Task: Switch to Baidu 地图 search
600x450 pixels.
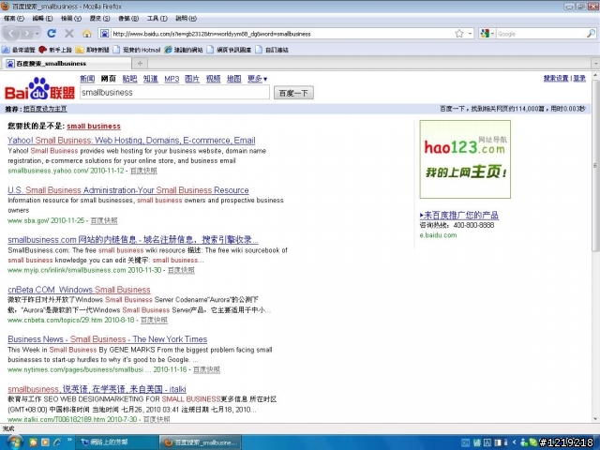Action: pos(233,79)
